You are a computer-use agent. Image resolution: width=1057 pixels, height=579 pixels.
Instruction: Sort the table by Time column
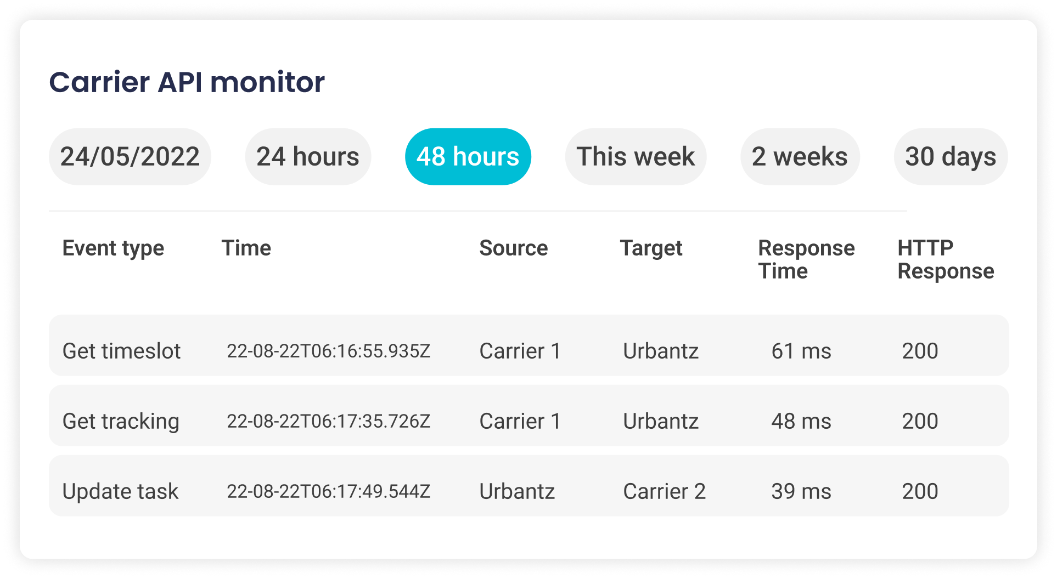click(x=246, y=248)
